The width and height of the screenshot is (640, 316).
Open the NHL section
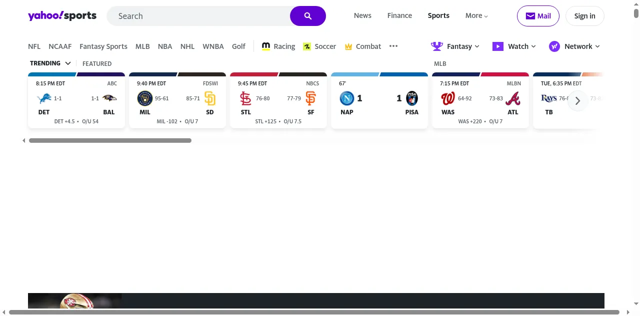tap(187, 46)
